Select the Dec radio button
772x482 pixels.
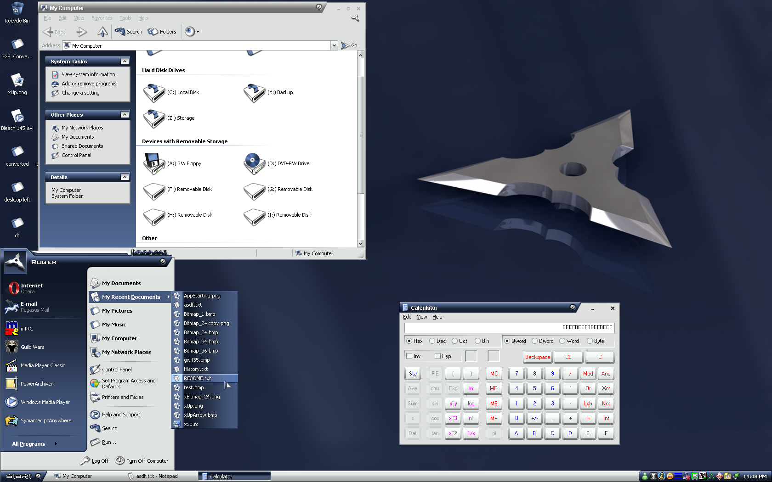click(x=432, y=341)
